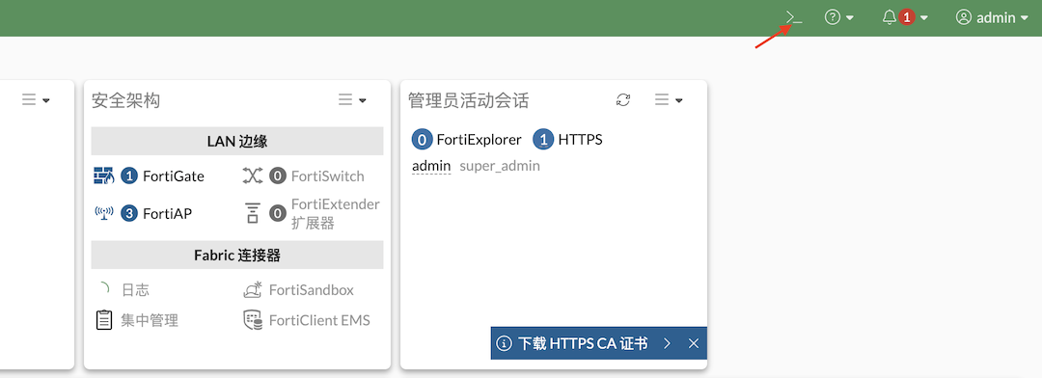1042x378 pixels.
Task: Open the 管理员活动会话 widget menu
Action: tap(669, 99)
